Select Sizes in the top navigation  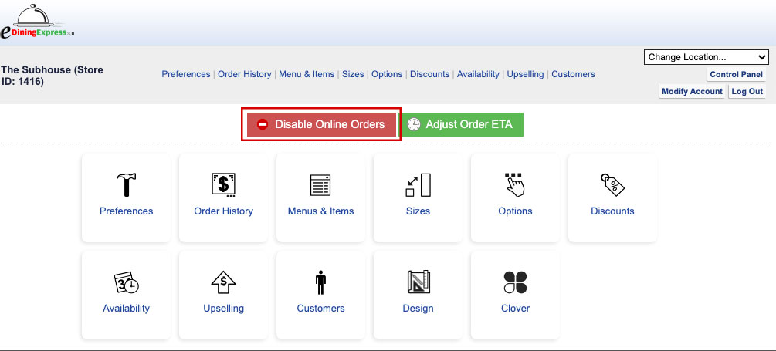click(353, 74)
